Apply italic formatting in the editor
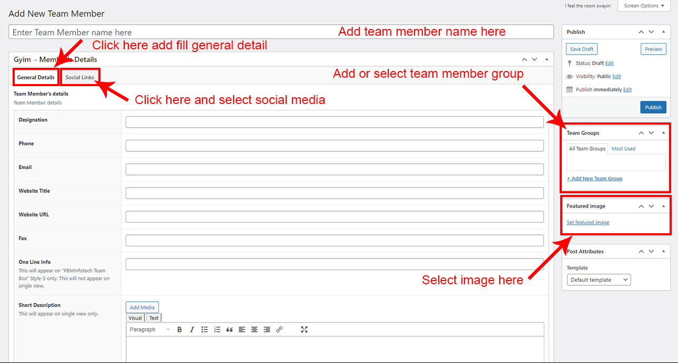This screenshot has width=678, height=363. click(192, 329)
